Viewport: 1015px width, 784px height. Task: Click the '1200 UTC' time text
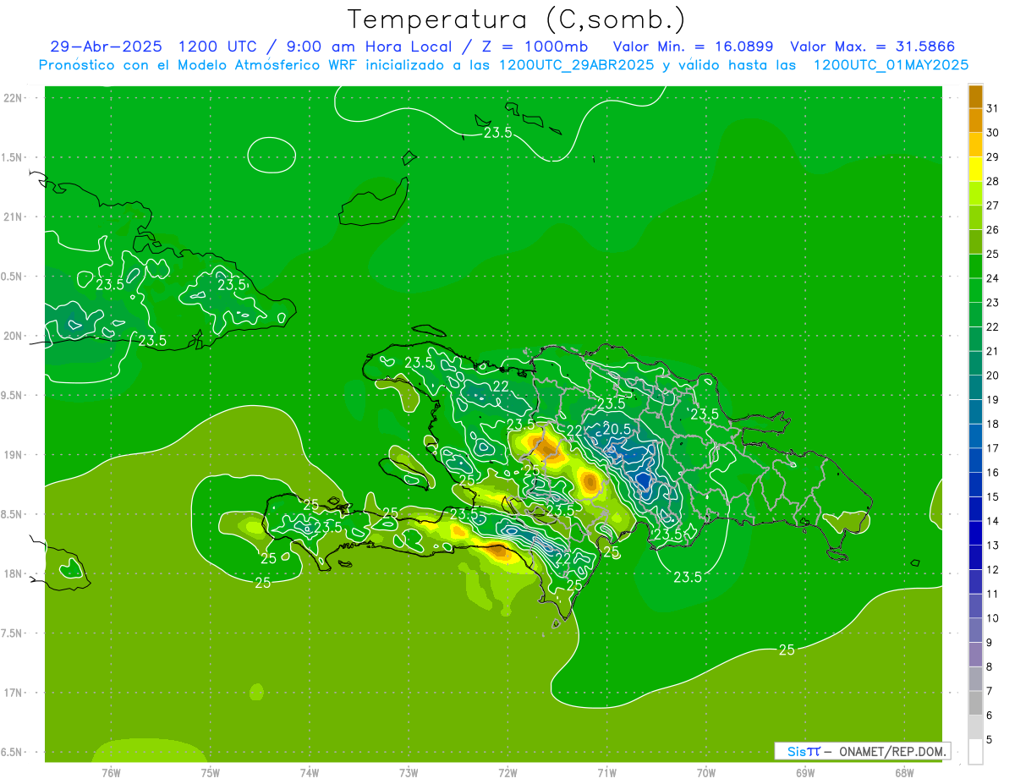(218, 47)
